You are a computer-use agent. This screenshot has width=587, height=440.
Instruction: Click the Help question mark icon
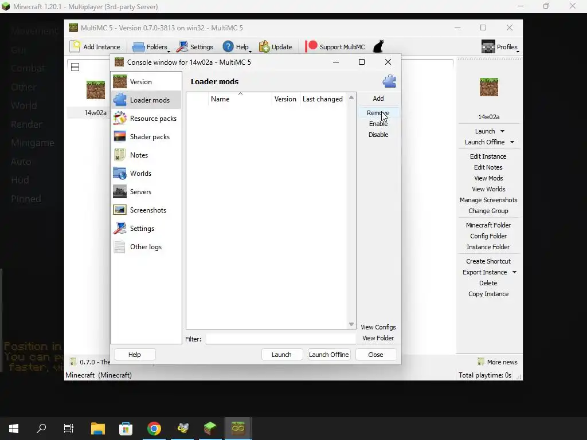(228, 46)
